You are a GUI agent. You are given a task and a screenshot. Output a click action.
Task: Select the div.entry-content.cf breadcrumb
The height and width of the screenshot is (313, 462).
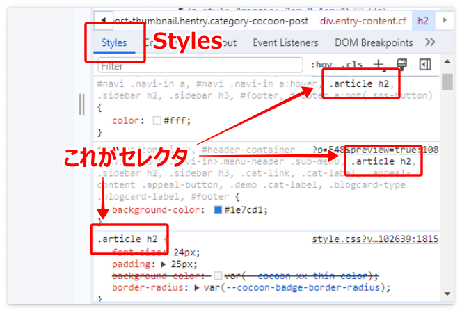363,21
